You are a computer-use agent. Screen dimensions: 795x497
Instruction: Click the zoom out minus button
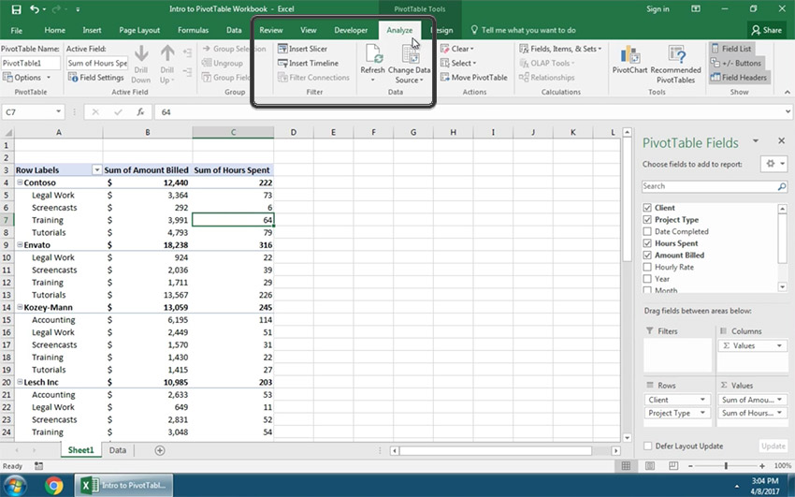[x=690, y=465]
